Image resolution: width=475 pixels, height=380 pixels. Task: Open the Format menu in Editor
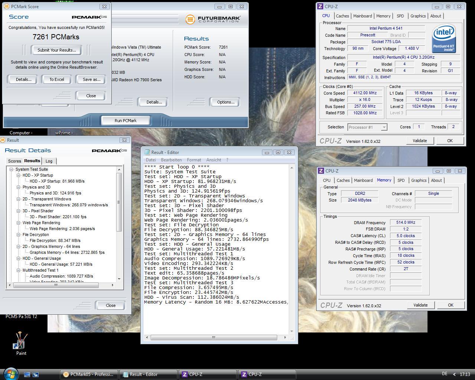[194, 160]
